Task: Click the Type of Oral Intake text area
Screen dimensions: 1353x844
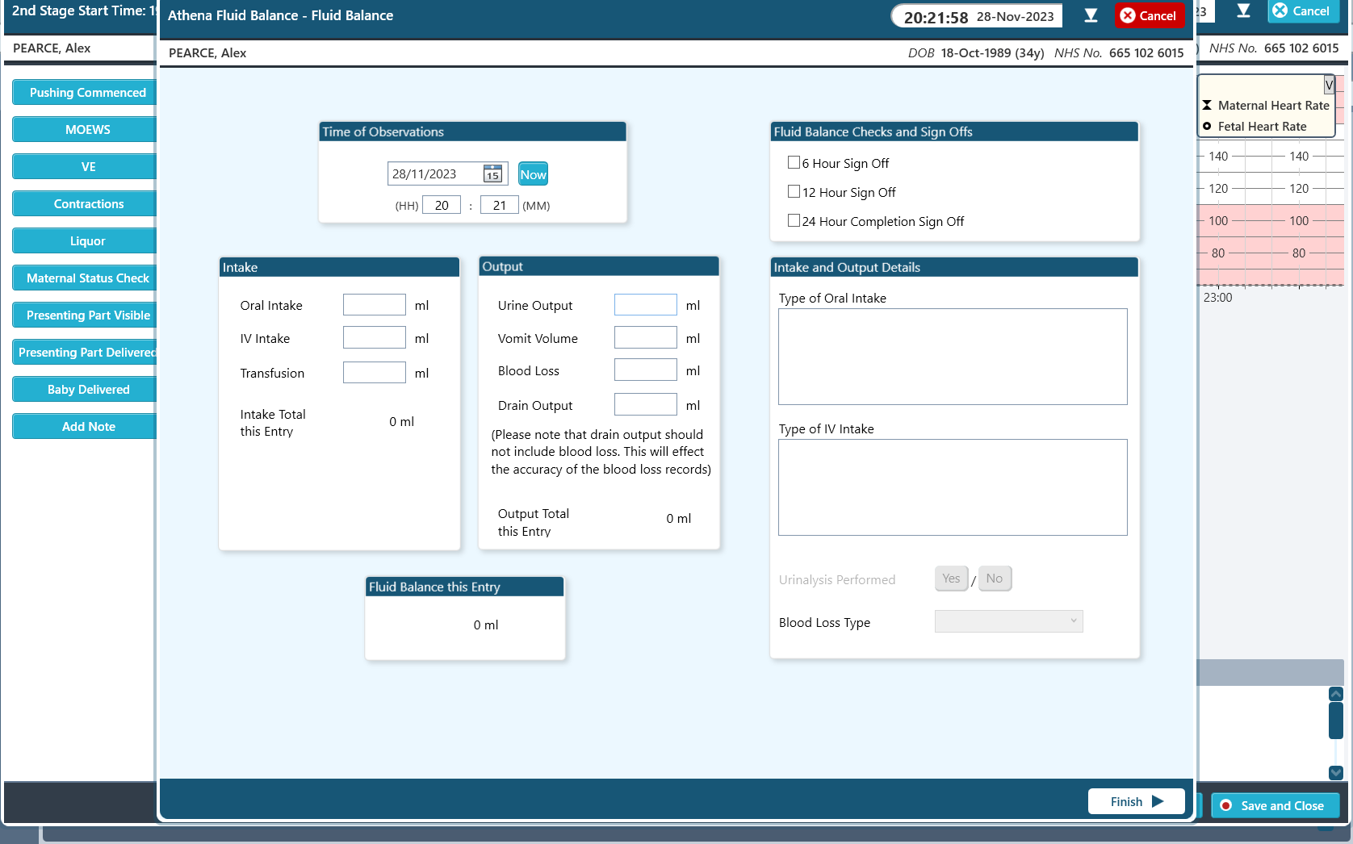Action: pos(953,357)
